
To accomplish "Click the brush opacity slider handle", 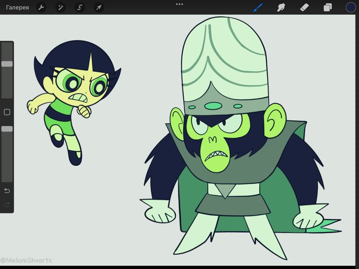I will 7,129.
